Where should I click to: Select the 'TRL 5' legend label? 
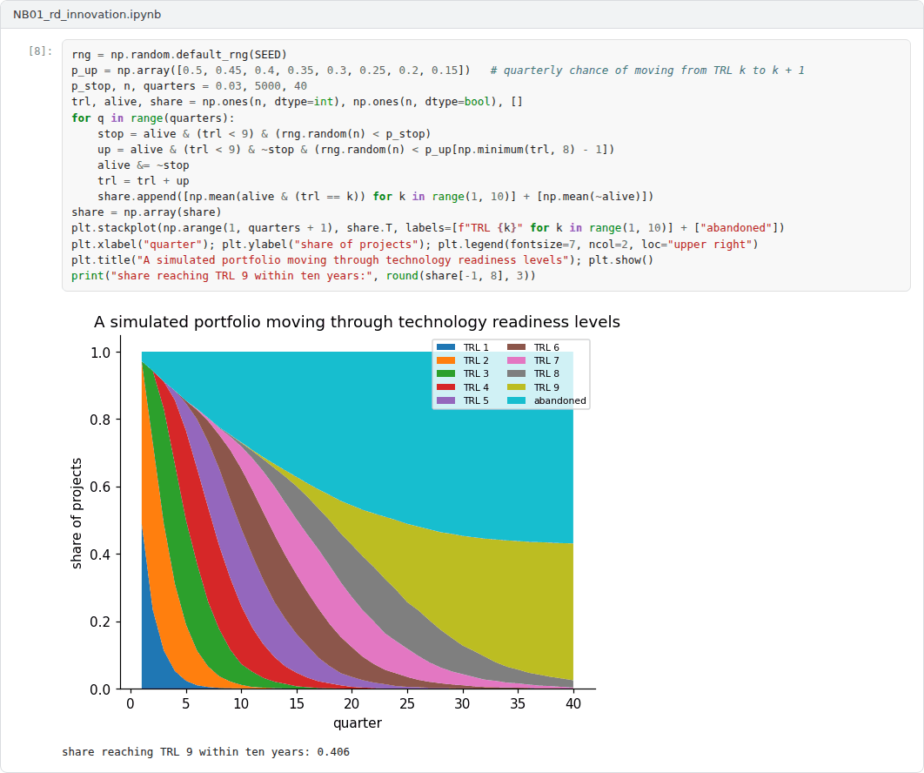pos(476,400)
